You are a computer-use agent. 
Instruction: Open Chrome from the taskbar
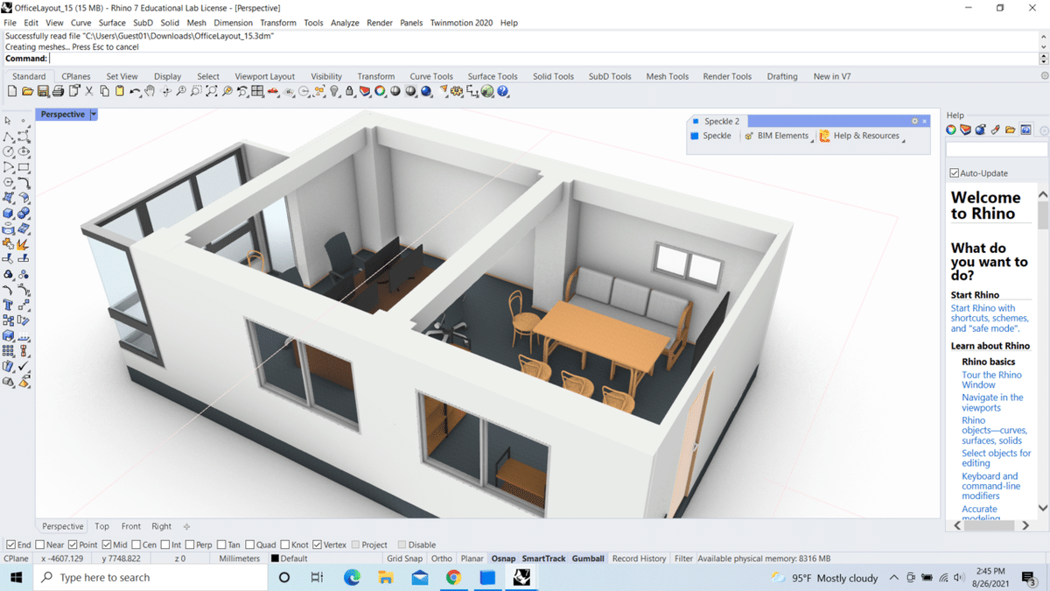pyautogui.click(x=453, y=577)
